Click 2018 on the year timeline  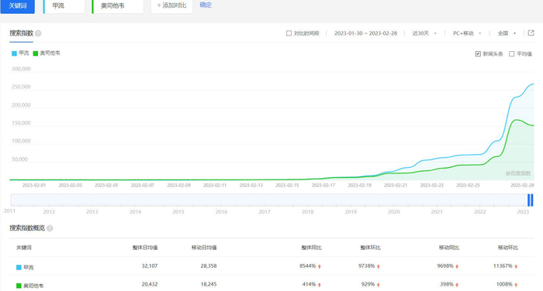coord(307,212)
